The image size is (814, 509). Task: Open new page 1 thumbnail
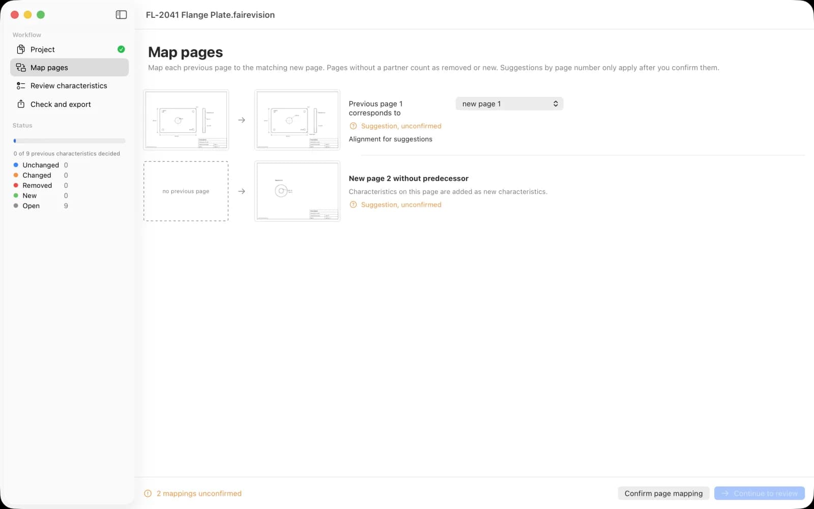[297, 120]
